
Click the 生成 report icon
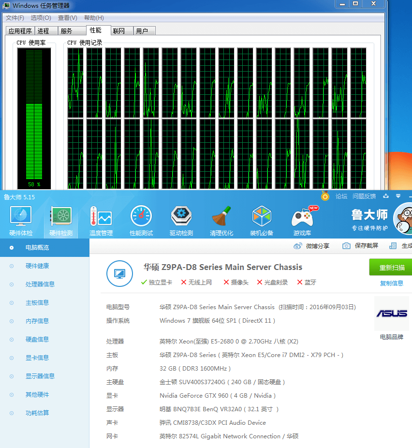pyautogui.click(x=393, y=246)
